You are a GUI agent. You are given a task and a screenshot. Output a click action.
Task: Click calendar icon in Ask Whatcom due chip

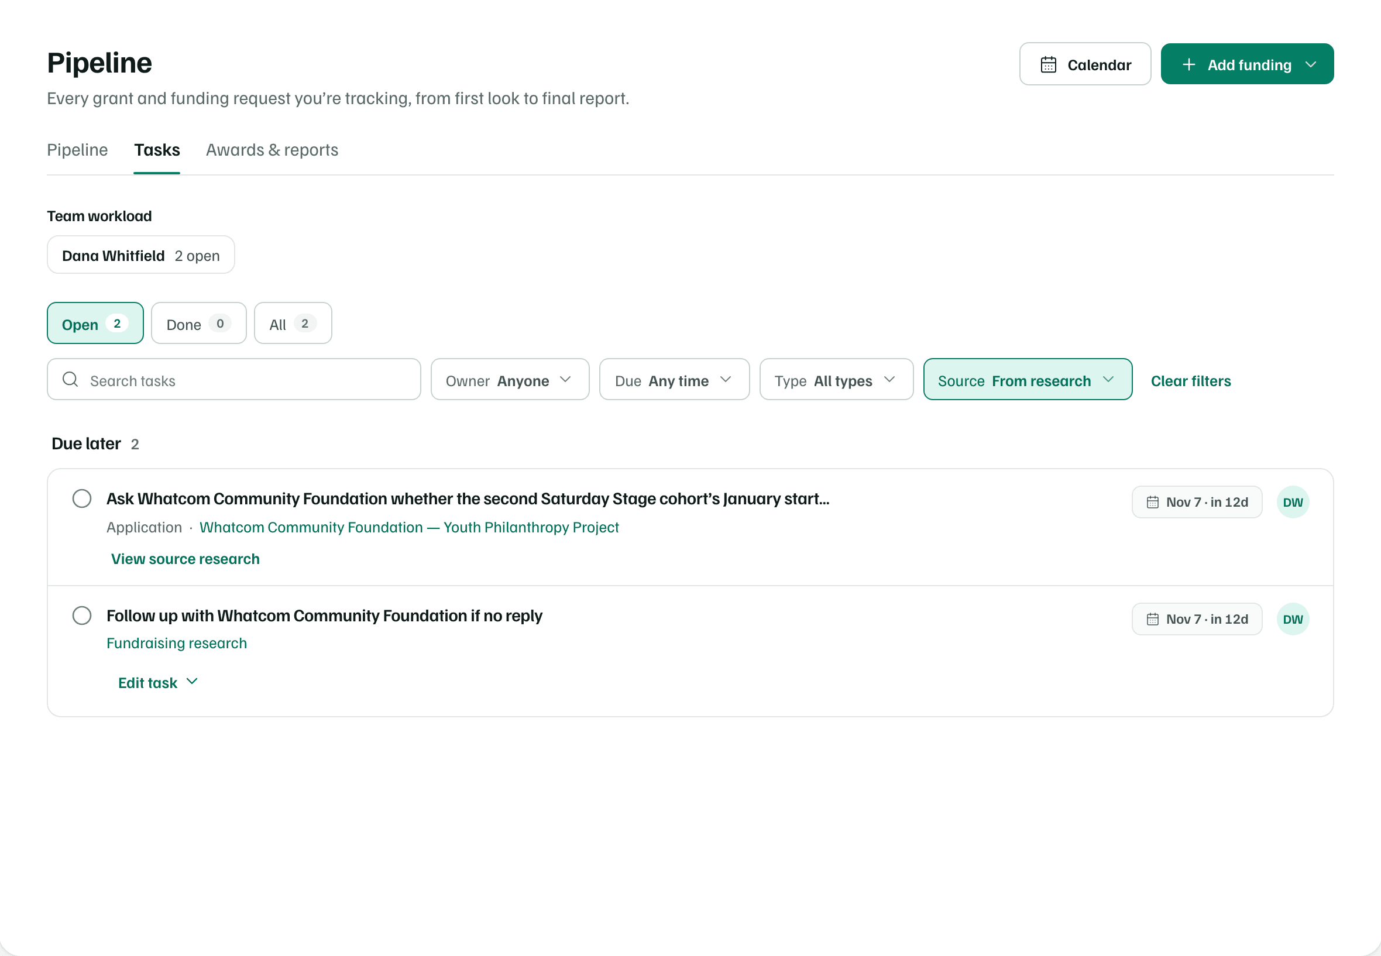pos(1152,502)
